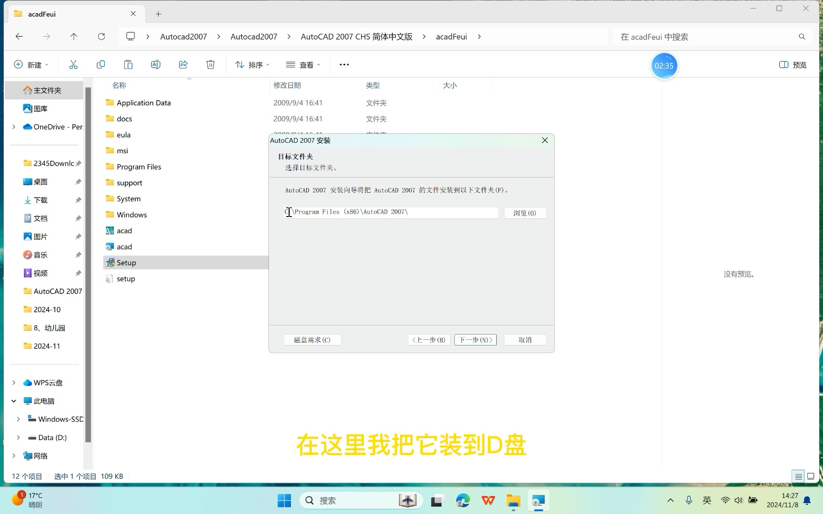The image size is (823, 514).
Task: Open the 查看 view dropdown
Action: coord(303,65)
